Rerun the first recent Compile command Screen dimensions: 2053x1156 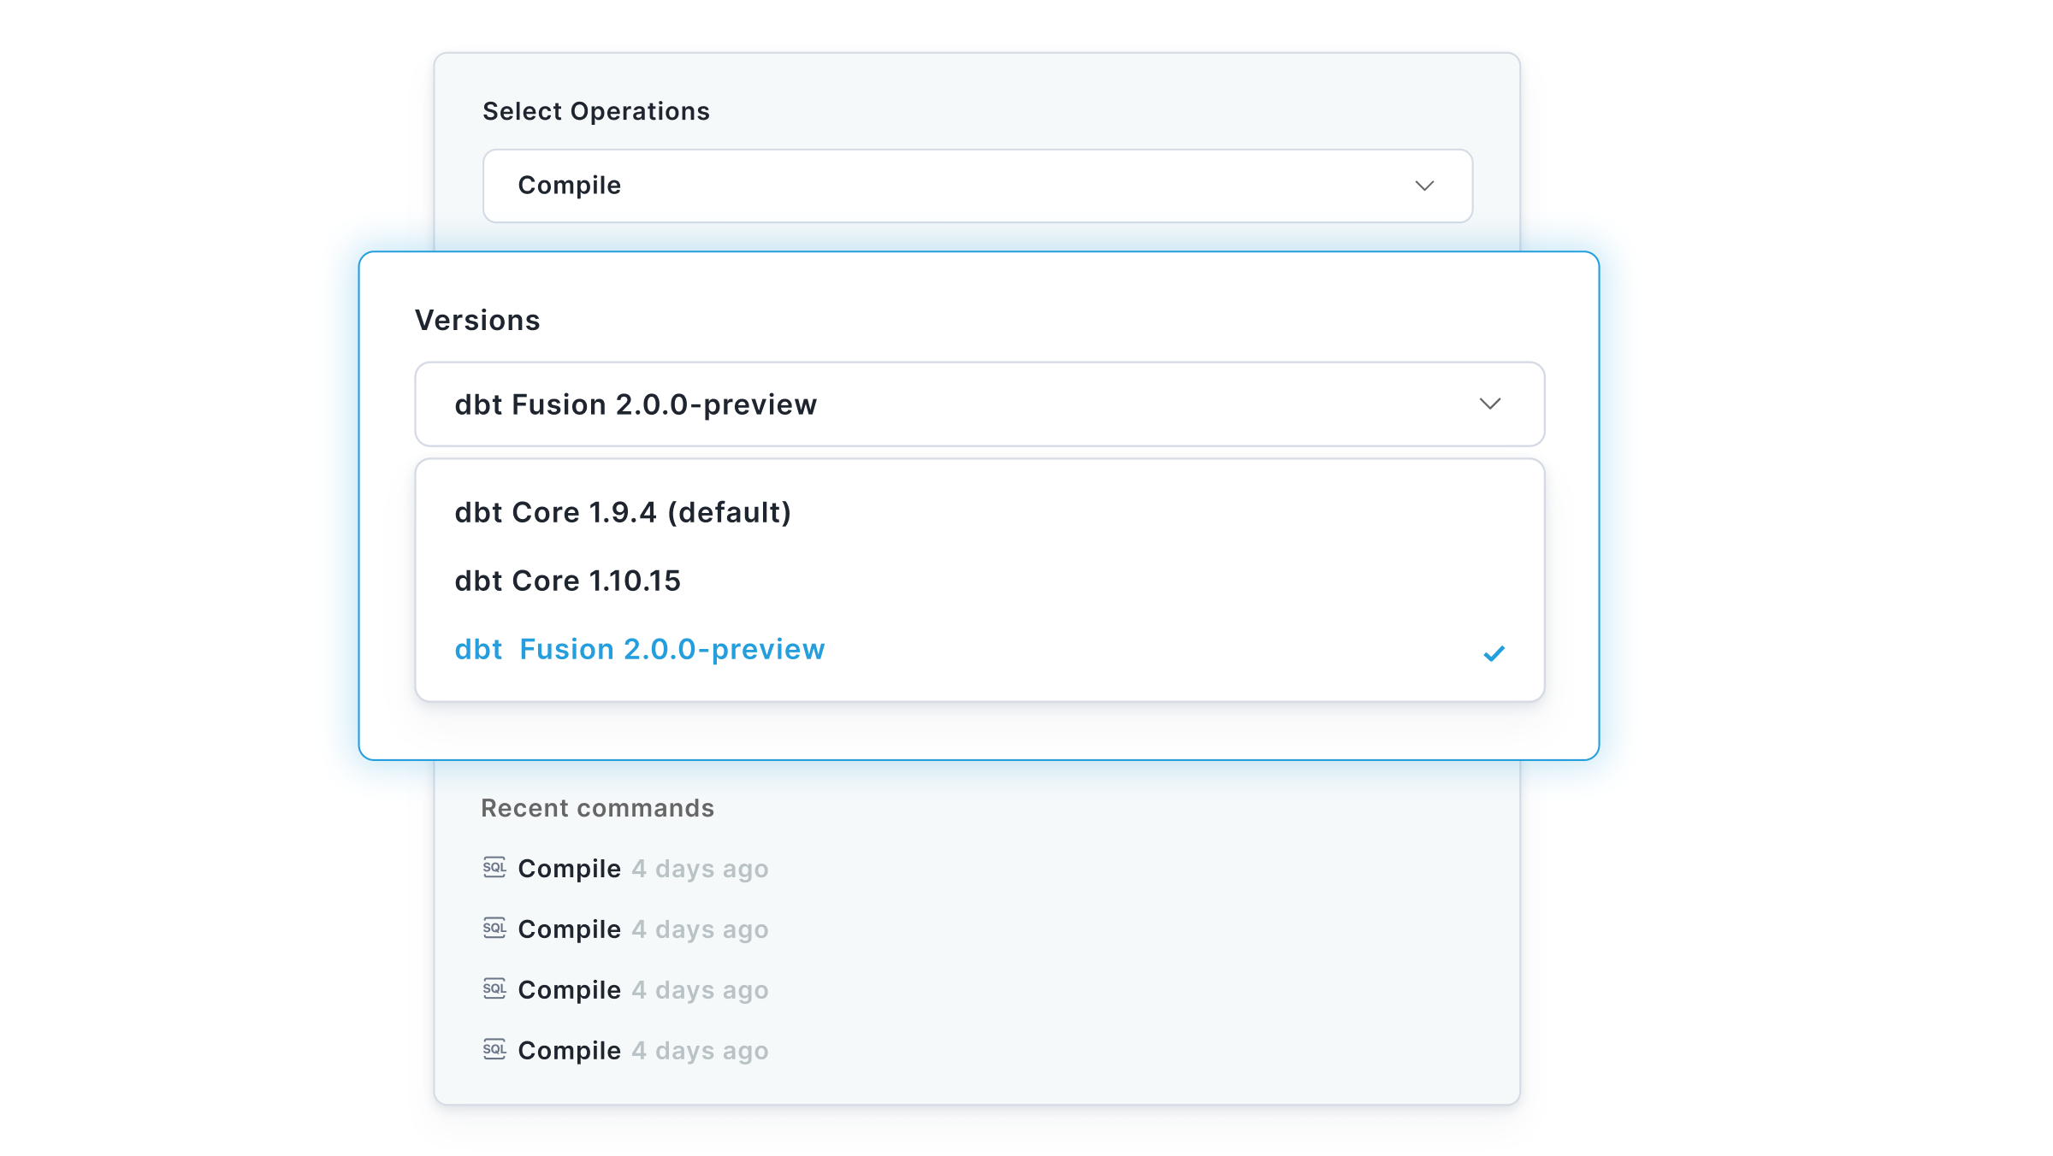tap(625, 869)
